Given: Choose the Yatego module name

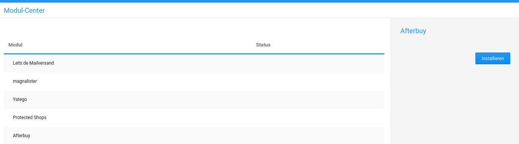Looking at the screenshot, I should point(20,99).
